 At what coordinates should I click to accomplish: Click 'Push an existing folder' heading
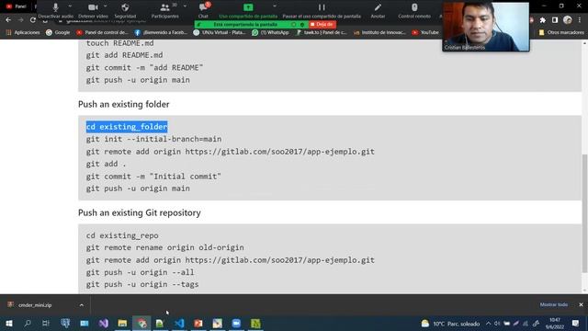tap(124, 104)
